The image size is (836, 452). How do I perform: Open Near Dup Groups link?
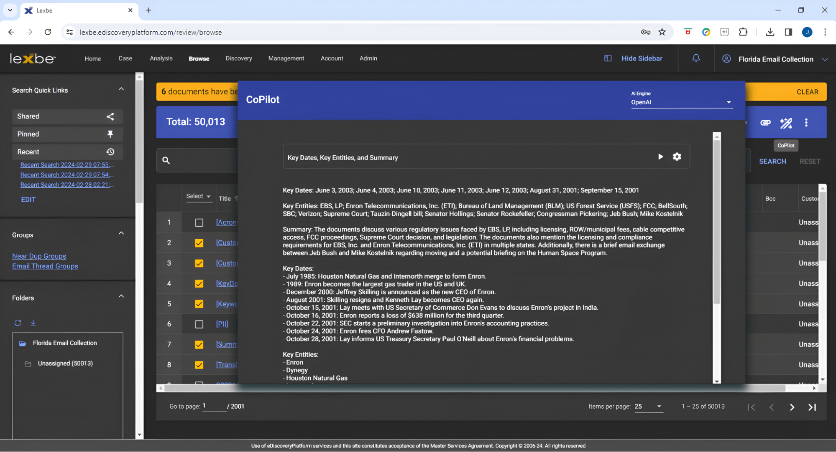39,256
